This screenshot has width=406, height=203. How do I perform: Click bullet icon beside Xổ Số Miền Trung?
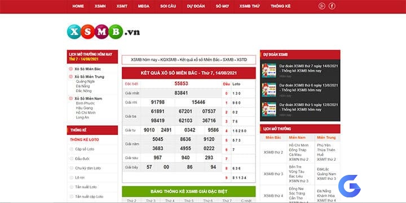pyautogui.click(x=70, y=76)
